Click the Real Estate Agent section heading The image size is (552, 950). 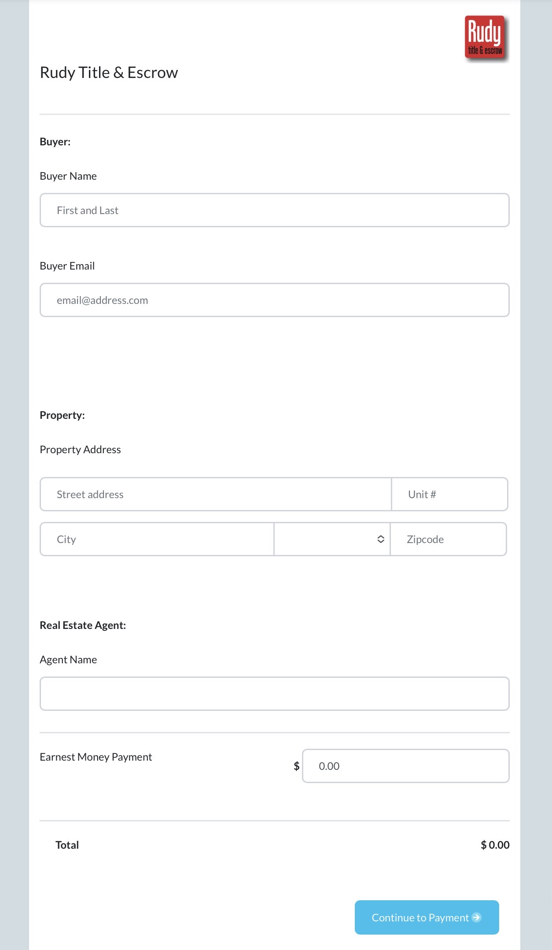click(x=83, y=625)
